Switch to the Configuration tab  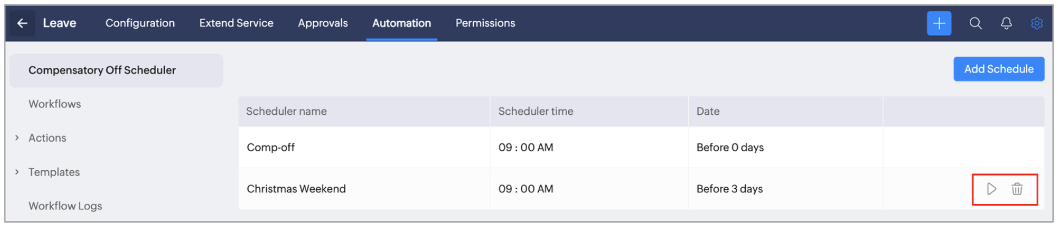140,23
